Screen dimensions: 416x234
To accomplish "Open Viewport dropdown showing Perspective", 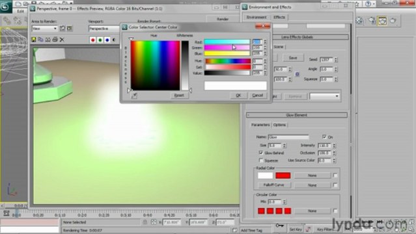I will pos(104,29).
